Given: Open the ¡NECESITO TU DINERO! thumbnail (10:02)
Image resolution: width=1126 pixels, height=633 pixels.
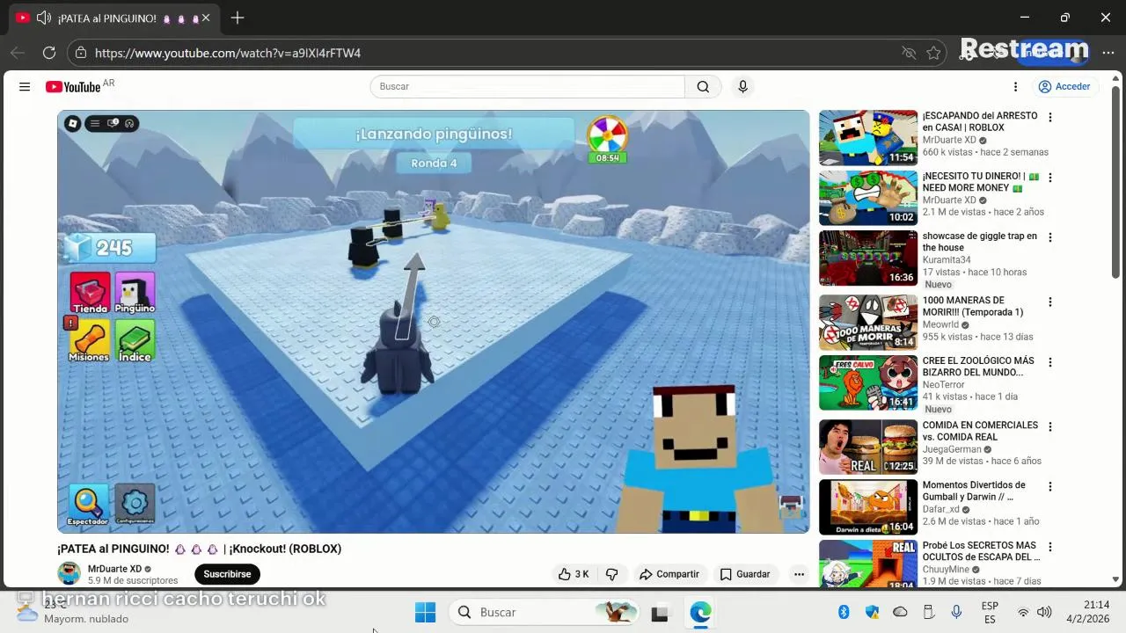Looking at the screenshot, I should [868, 198].
